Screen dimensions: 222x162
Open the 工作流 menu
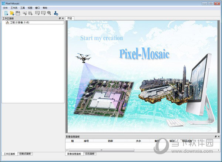pos(14,8)
